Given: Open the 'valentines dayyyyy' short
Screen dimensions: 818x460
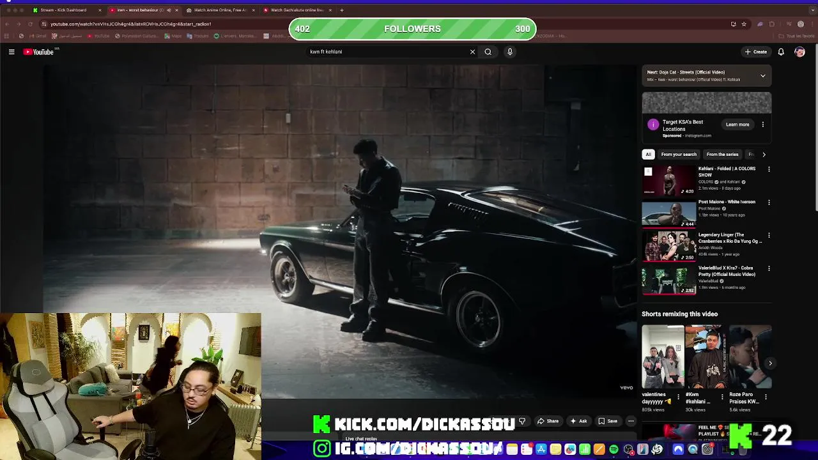Looking at the screenshot, I should pos(662,356).
